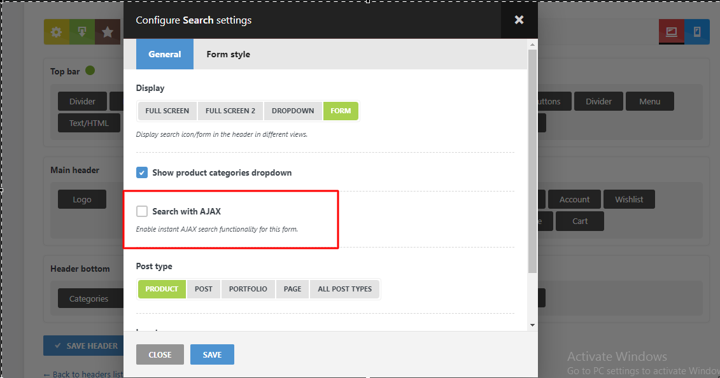This screenshot has width=720, height=378.
Task: Click the 'Search with AJAX' label text
Action: pyautogui.click(x=187, y=211)
